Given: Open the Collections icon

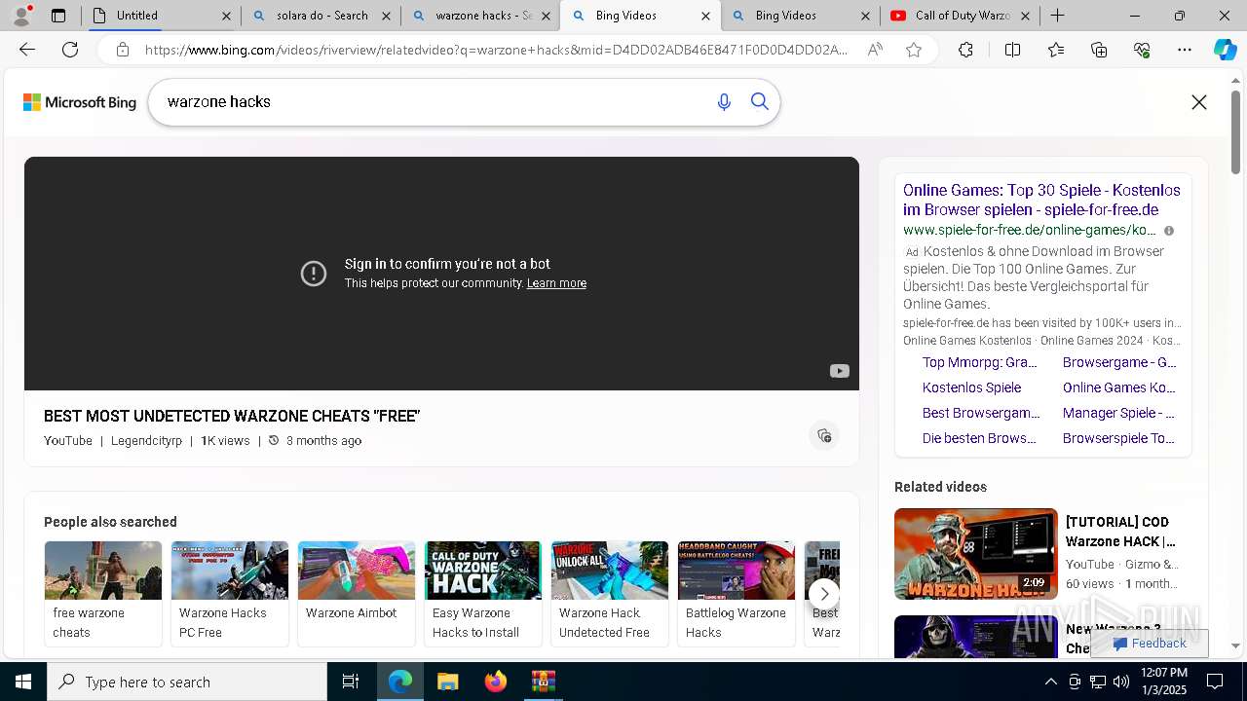Looking at the screenshot, I should [1099, 50].
